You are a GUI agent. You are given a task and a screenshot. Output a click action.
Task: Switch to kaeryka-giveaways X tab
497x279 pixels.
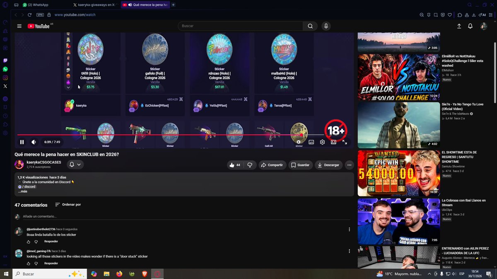[x=95, y=5]
